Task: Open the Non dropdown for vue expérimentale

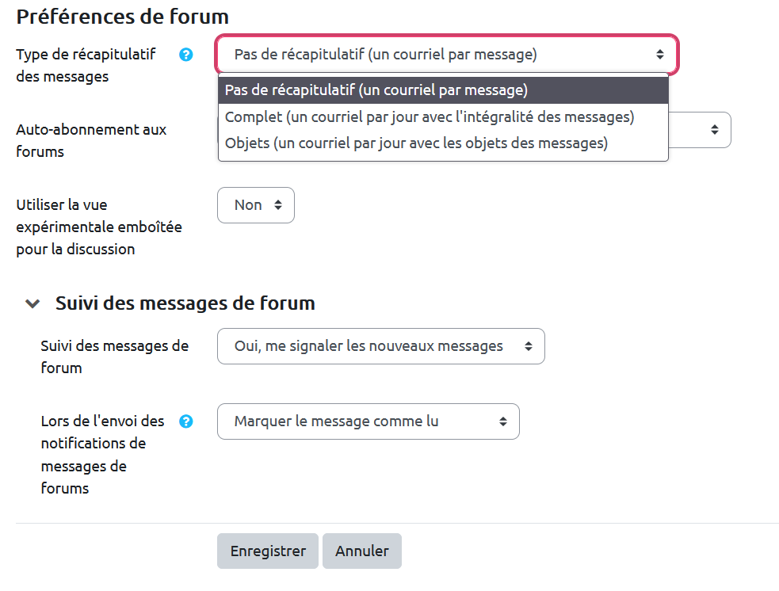Action: click(x=256, y=205)
